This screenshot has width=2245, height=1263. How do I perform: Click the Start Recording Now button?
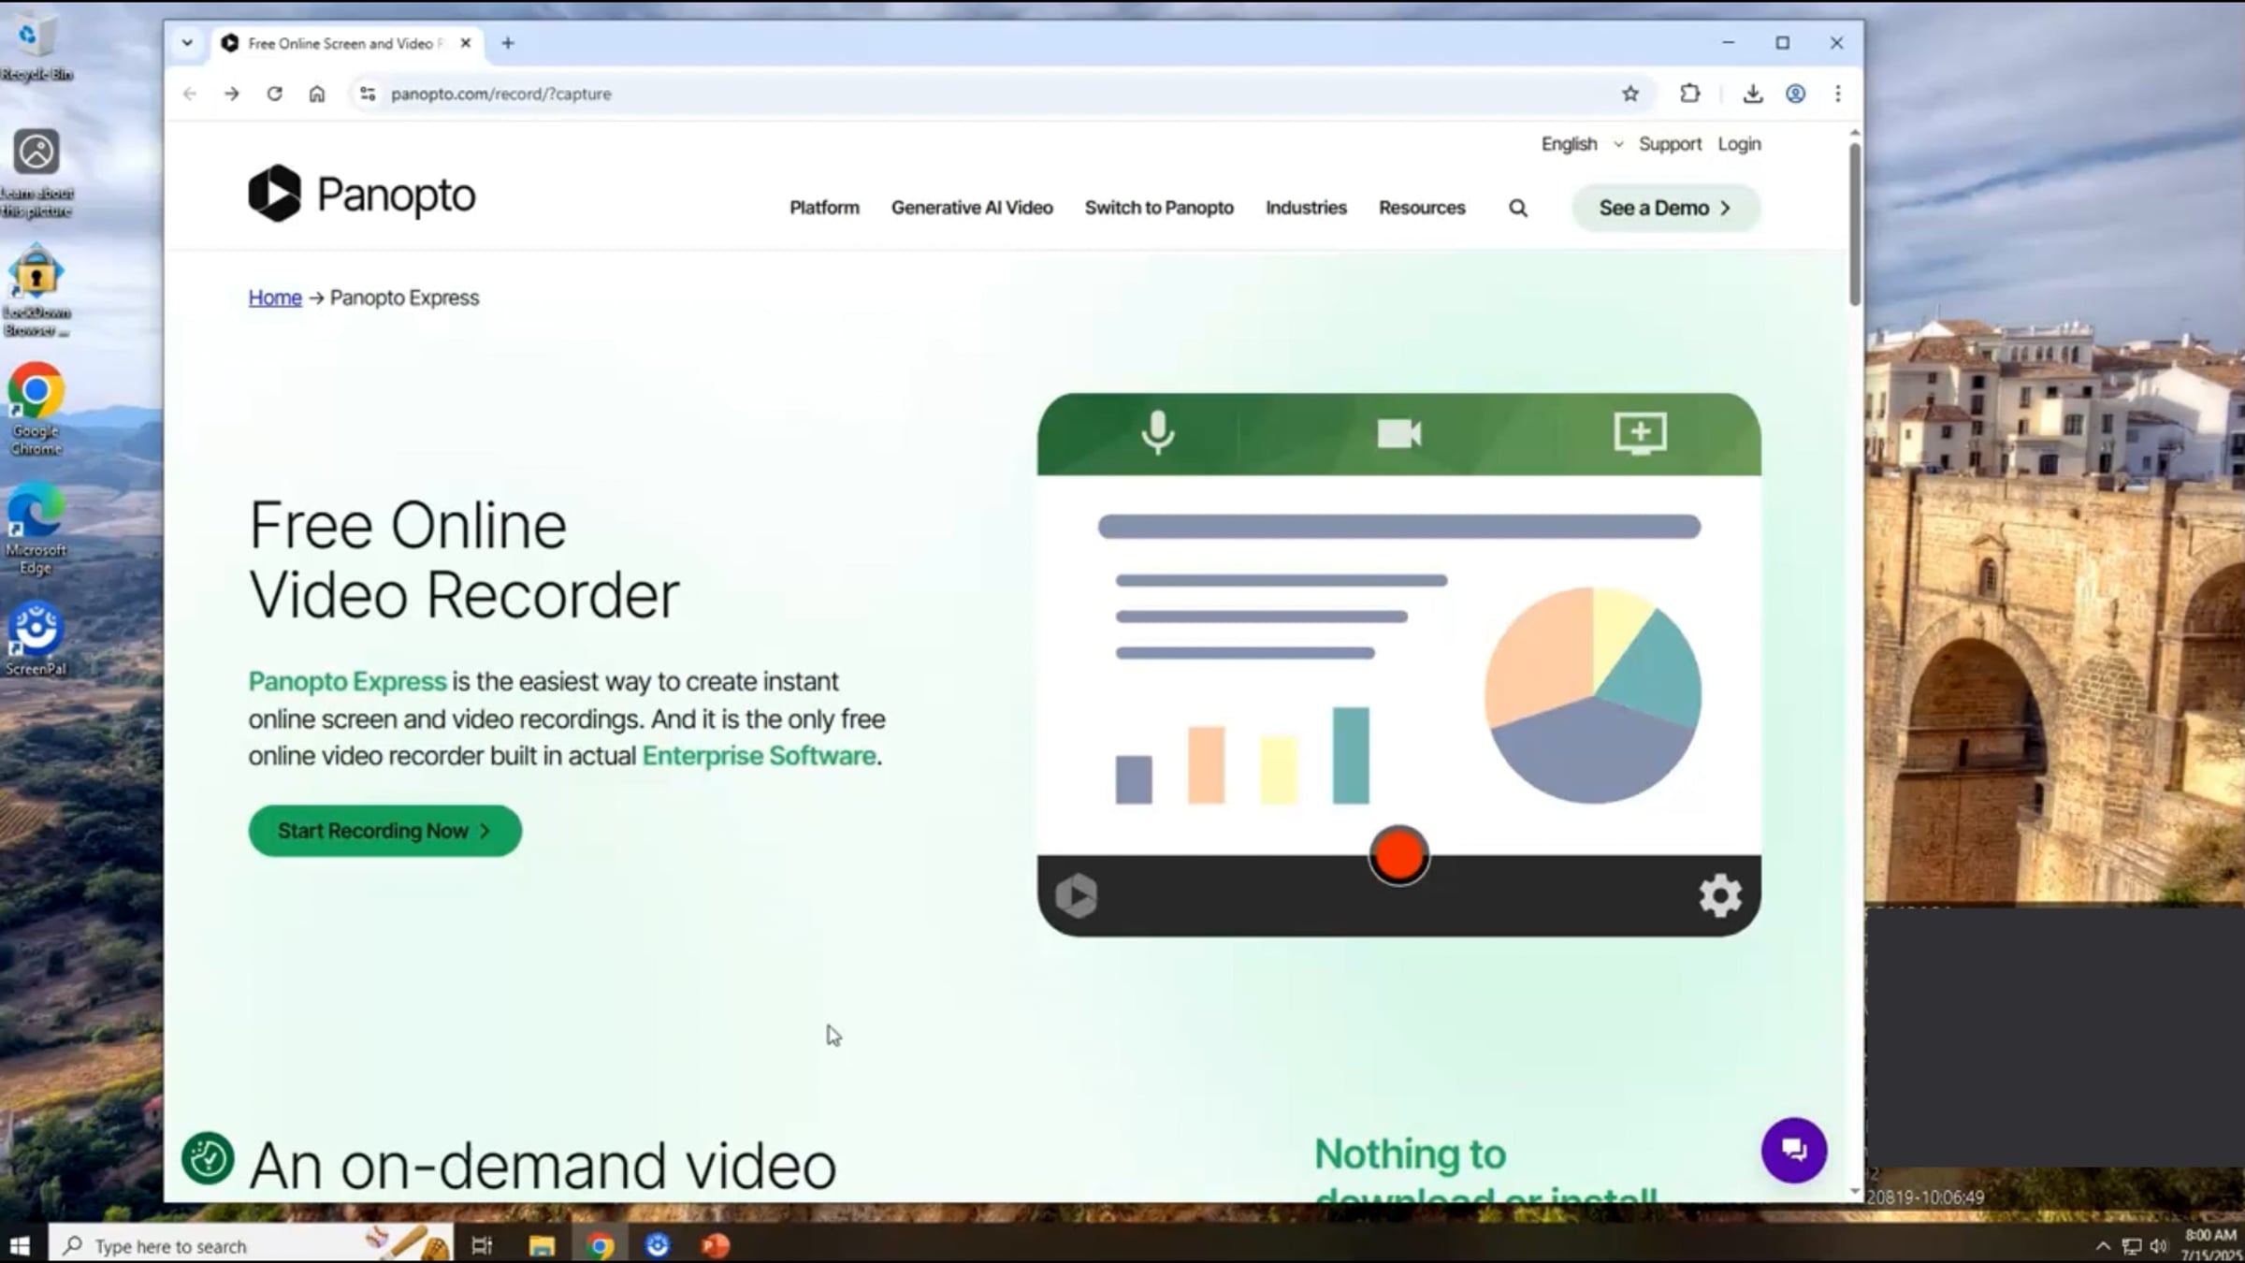[384, 831]
